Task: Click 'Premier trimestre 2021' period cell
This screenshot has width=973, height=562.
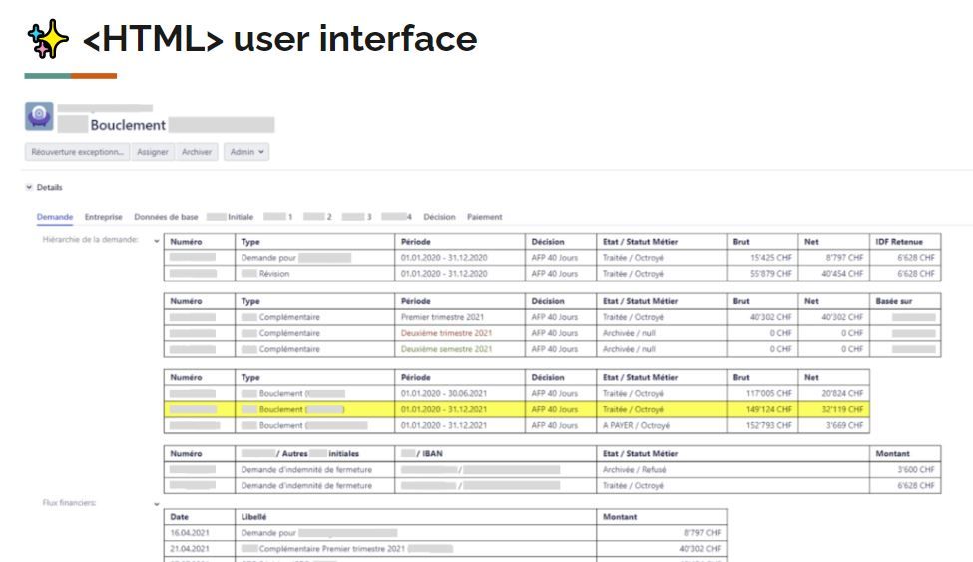Action: [x=460, y=317]
